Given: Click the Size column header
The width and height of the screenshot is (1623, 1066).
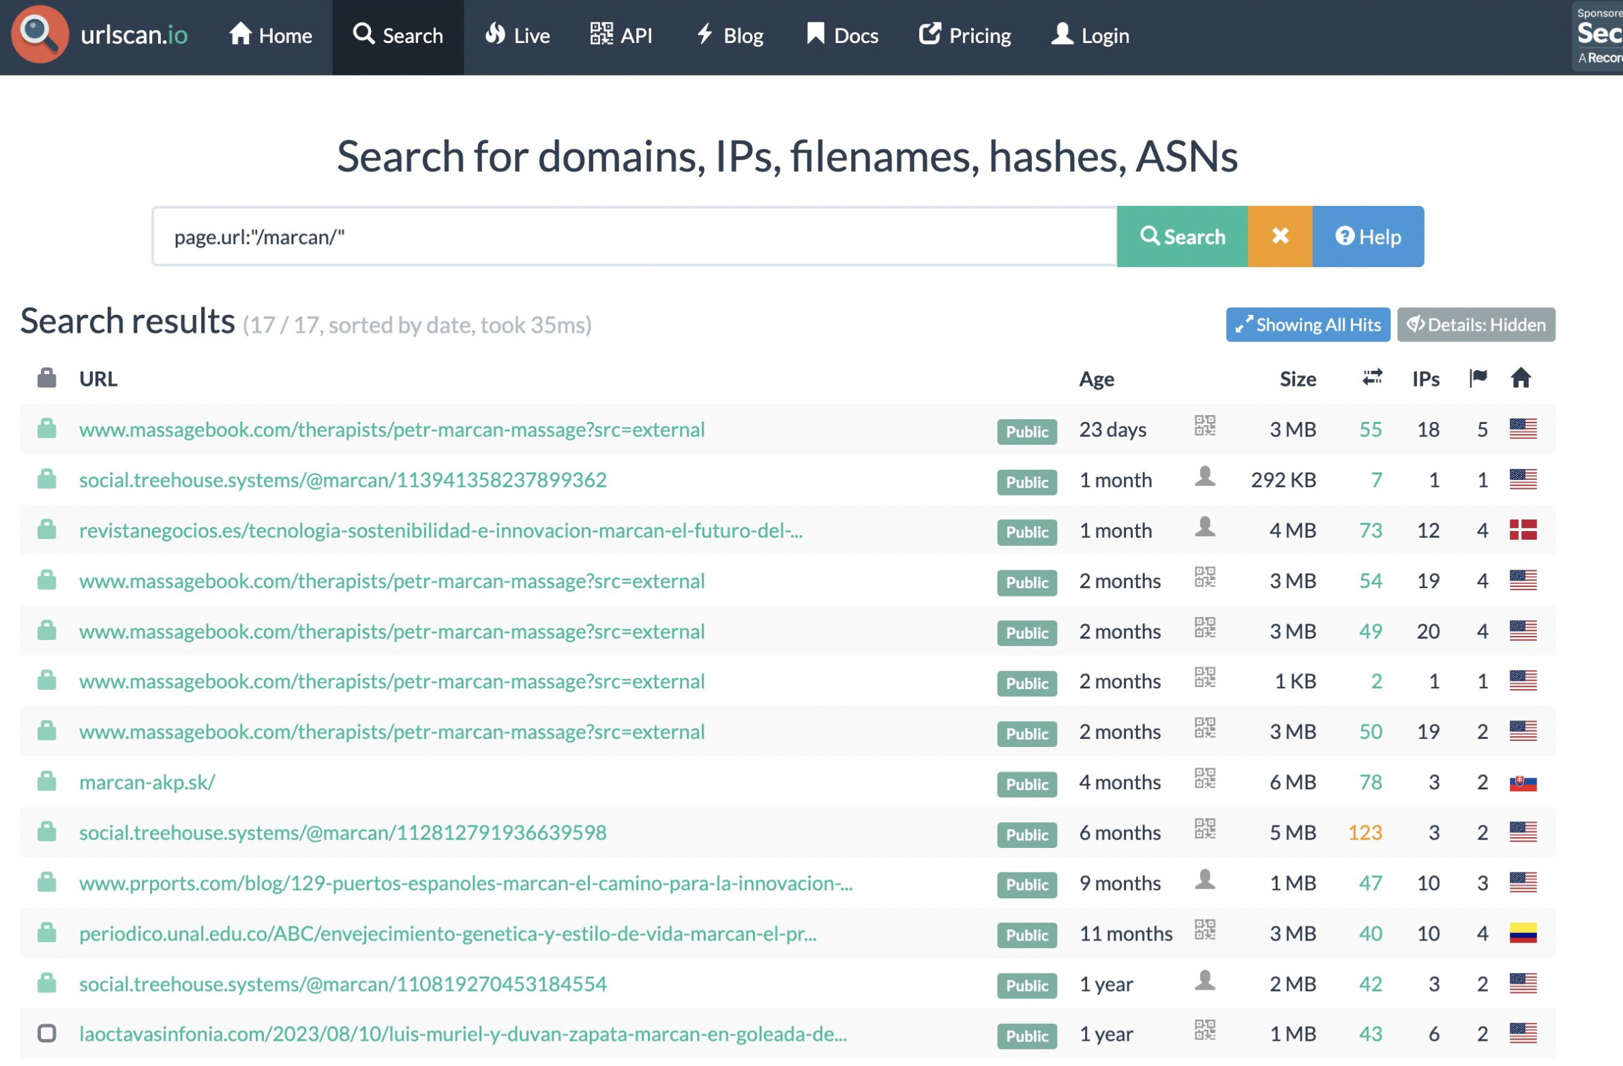Looking at the screenshot, I should pyautogui.click(x=1298, y=380).
